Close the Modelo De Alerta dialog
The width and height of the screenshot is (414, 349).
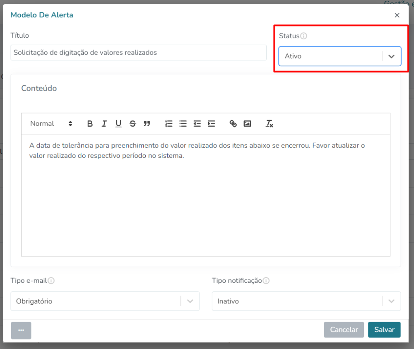[x=397, y=15]
